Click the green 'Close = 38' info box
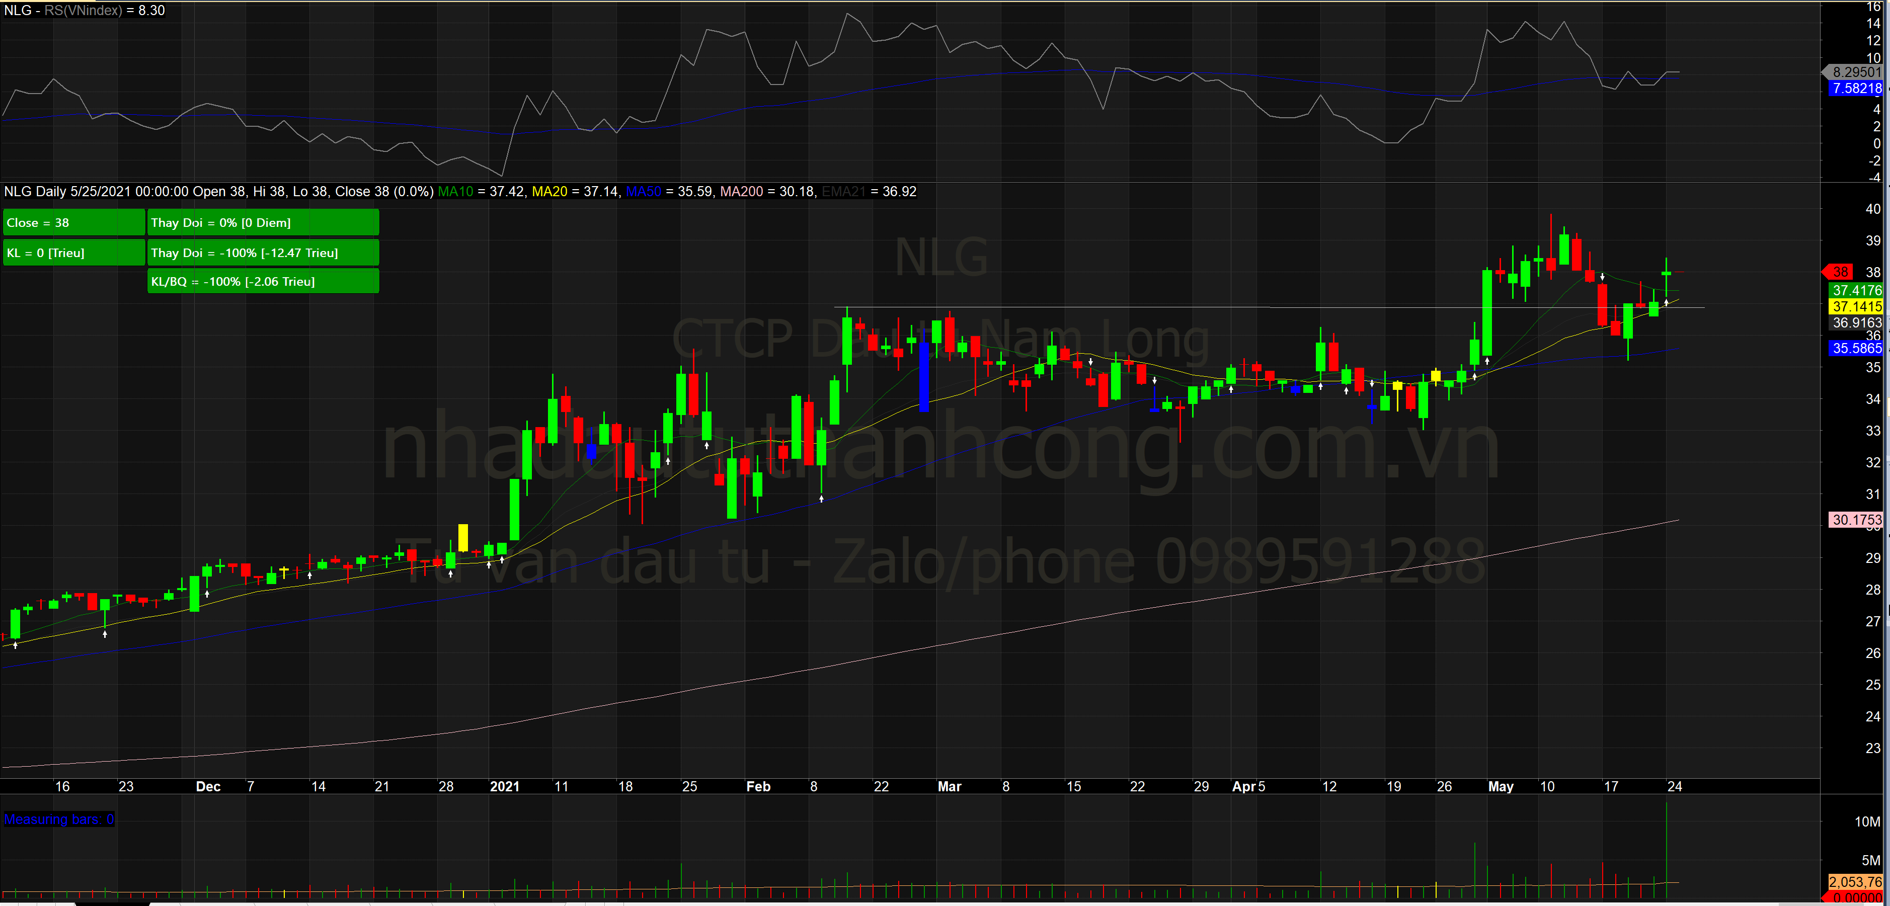 coord(73,223)
